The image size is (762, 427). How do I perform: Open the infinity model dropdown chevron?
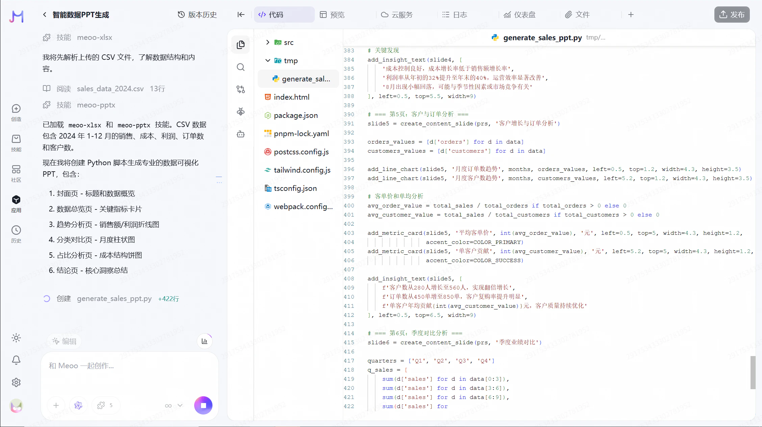pos(180,405)
